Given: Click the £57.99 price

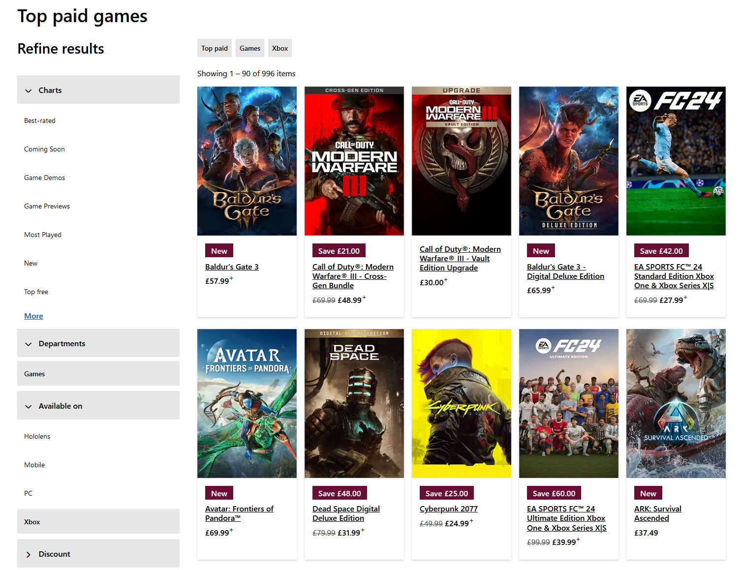Looking at the screenshot, I should 219,281.
